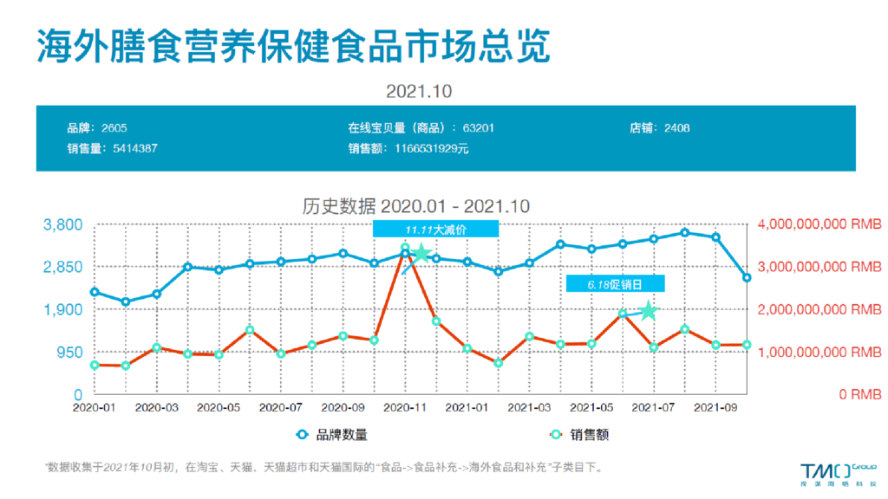Click the teal star near 6.18 promotion
Screen dimensions: 888x499
[648, 310]
